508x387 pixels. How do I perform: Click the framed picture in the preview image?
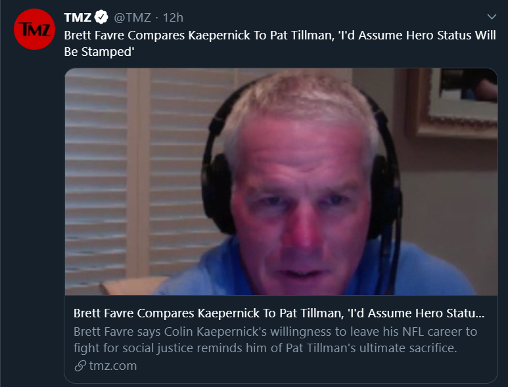click(453, 102)
